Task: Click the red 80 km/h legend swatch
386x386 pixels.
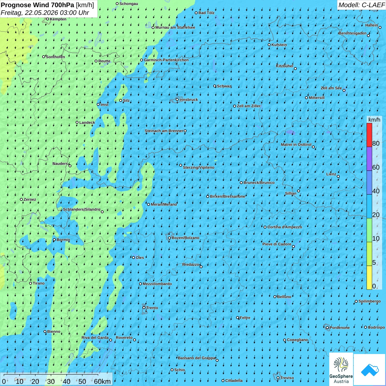Action: [369, 135]
